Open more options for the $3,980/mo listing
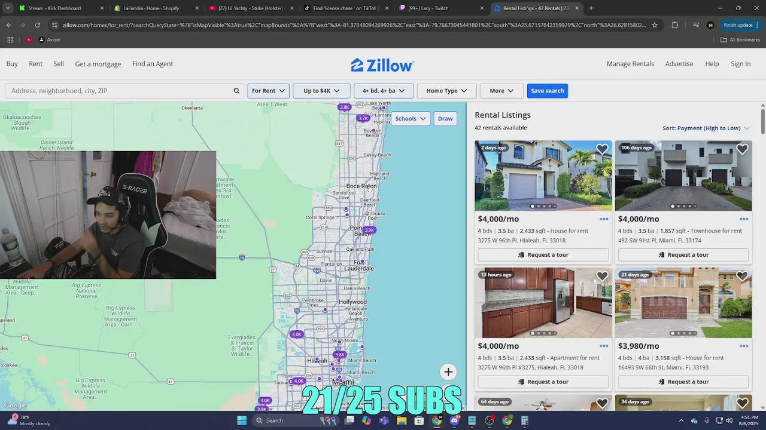 (x=744, y=346)
